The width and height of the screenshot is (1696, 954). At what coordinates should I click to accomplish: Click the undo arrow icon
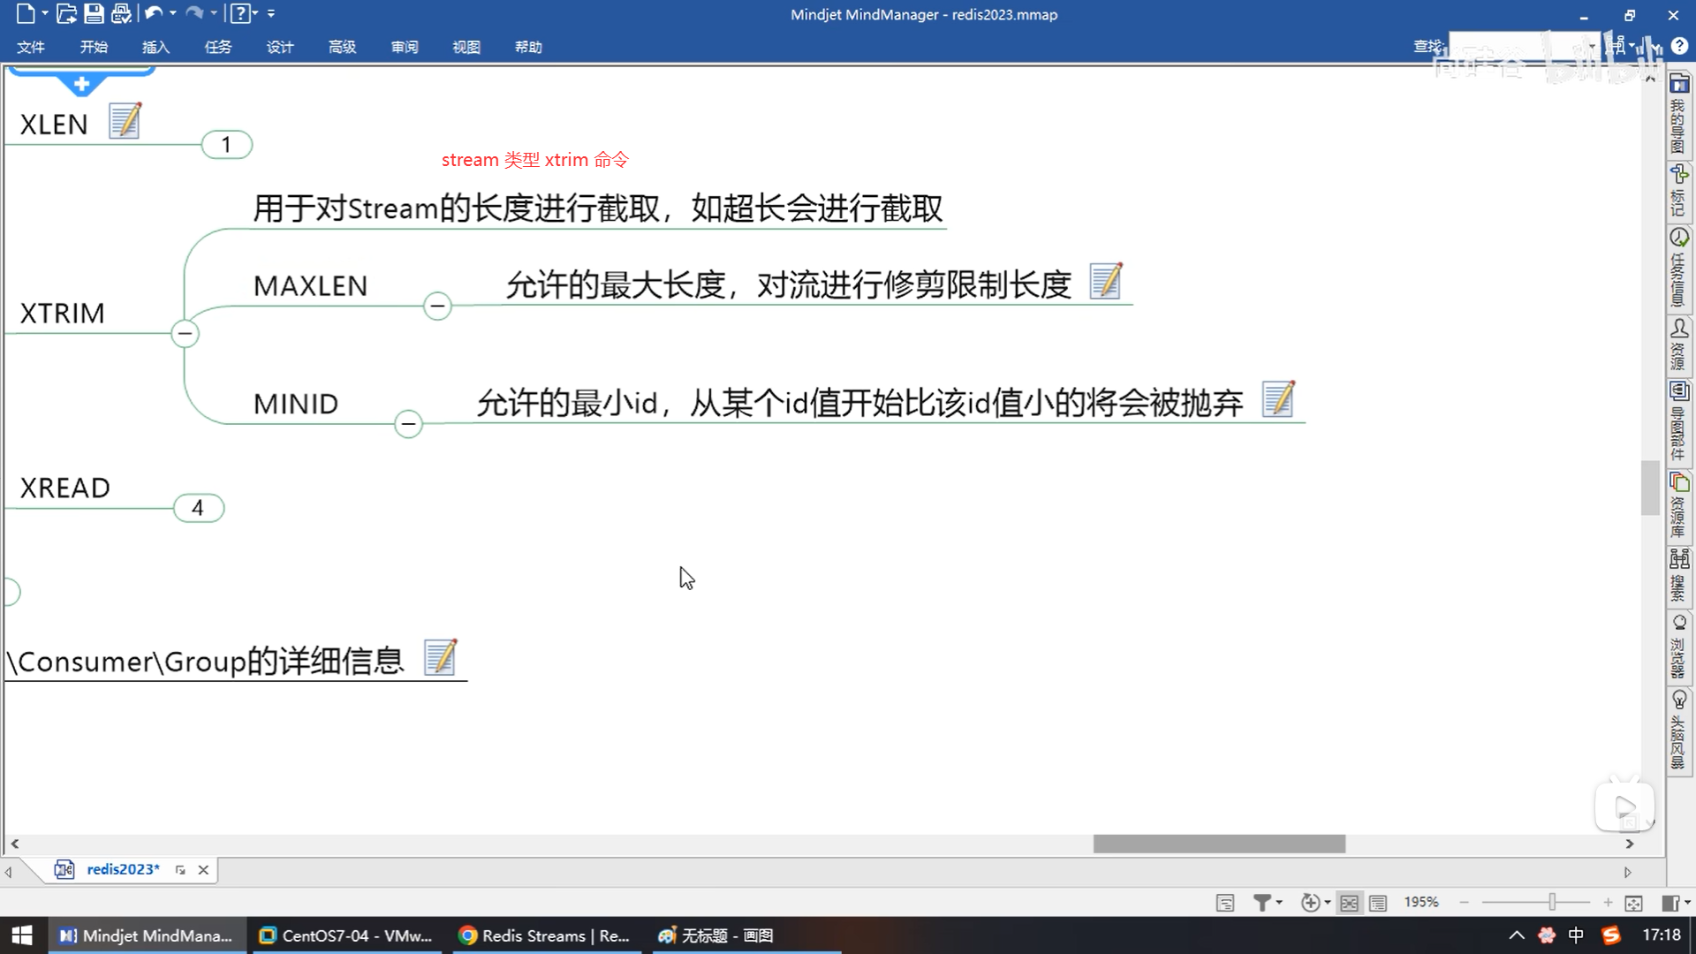[153, 13]
